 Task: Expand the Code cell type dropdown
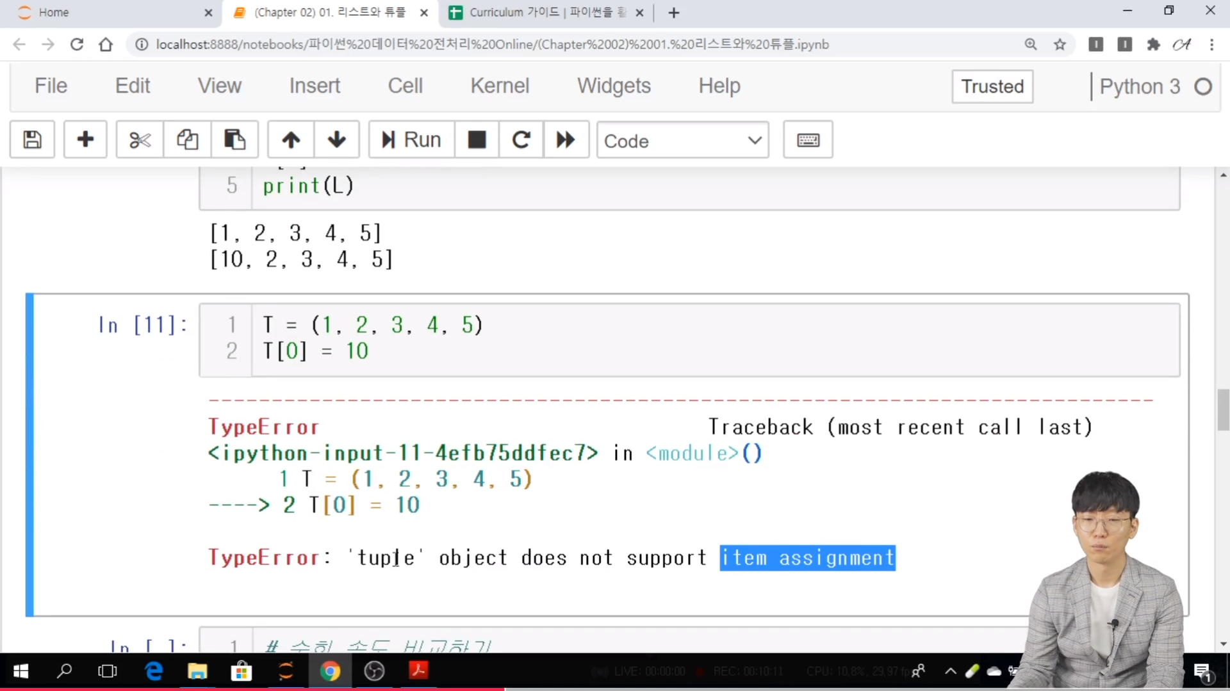[x=682, y=140]
